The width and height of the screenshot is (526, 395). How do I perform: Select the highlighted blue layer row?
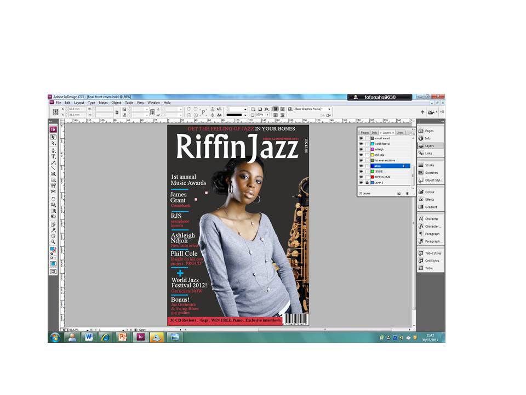click(x=390, y=166)
